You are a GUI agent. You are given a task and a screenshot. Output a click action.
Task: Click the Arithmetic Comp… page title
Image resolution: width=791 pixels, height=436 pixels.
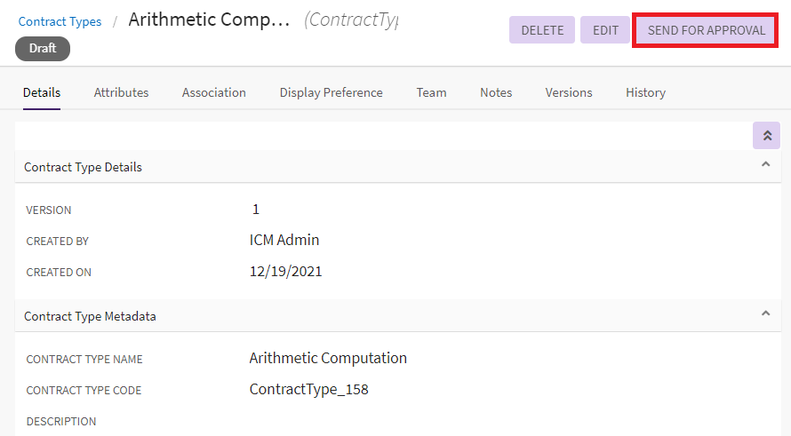(x=209, y=20)
